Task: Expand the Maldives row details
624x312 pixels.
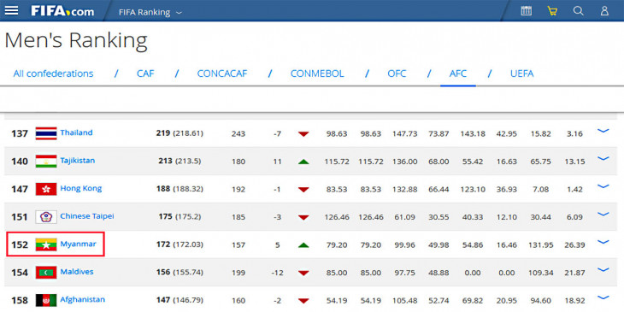Action: click(603, 269)
